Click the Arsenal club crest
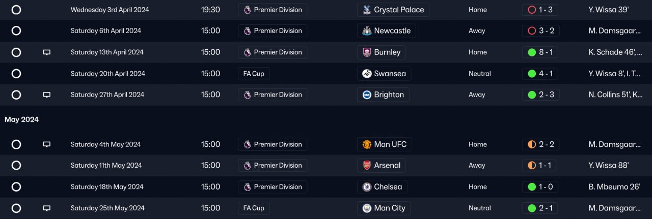The width and height of the screenshot is (652, 219). [x=367, y=166]
